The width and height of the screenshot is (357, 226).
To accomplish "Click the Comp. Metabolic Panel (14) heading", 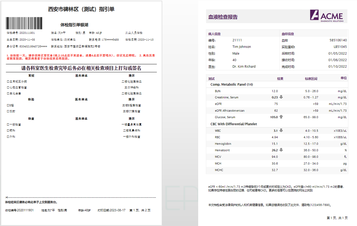I will click(232, 85).
